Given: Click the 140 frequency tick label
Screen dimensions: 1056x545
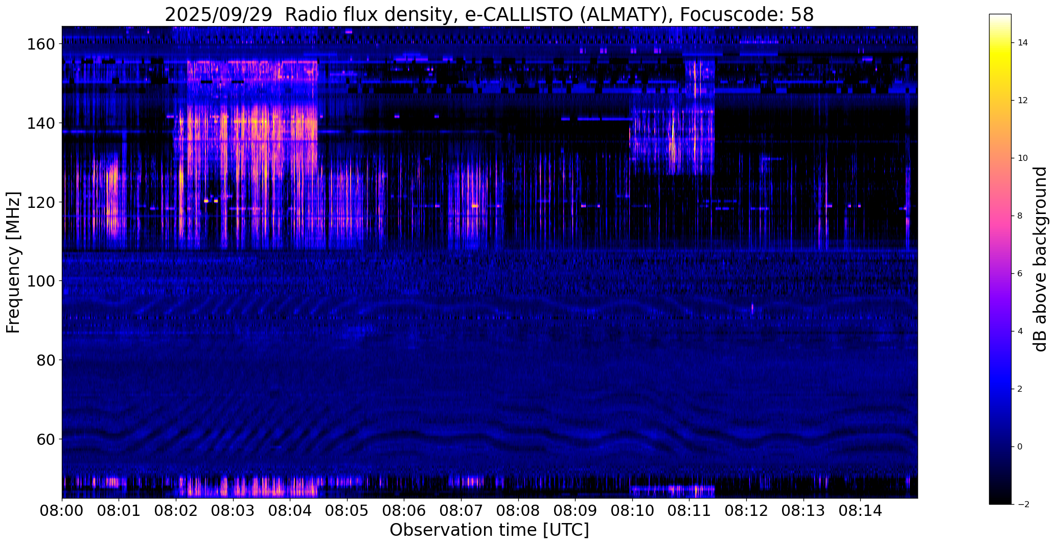Looking at the screenshot, I should pos(40,123).
